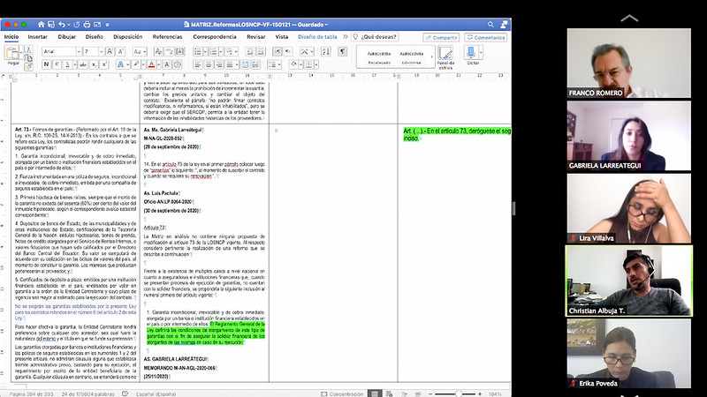The height and width of the screenshot is (397, 707).
Task: Open the Panel de estilos icon
Action: tap(445, 53)
